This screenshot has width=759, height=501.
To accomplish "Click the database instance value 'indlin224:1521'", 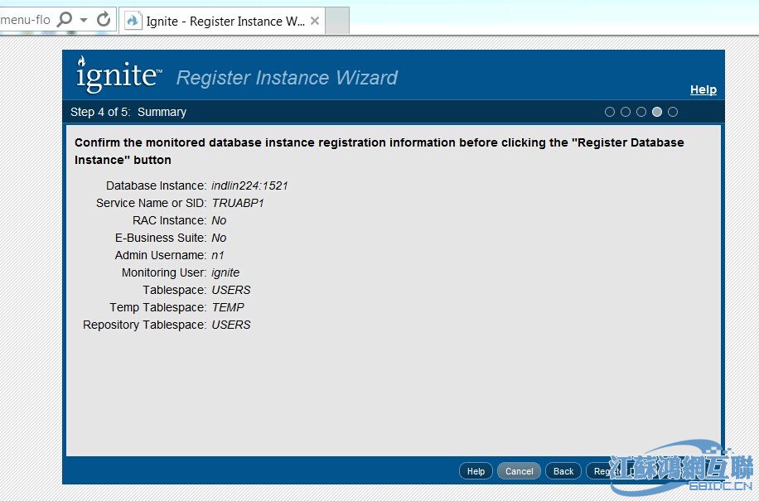I will pyautogui.click(x=249, y=185).
